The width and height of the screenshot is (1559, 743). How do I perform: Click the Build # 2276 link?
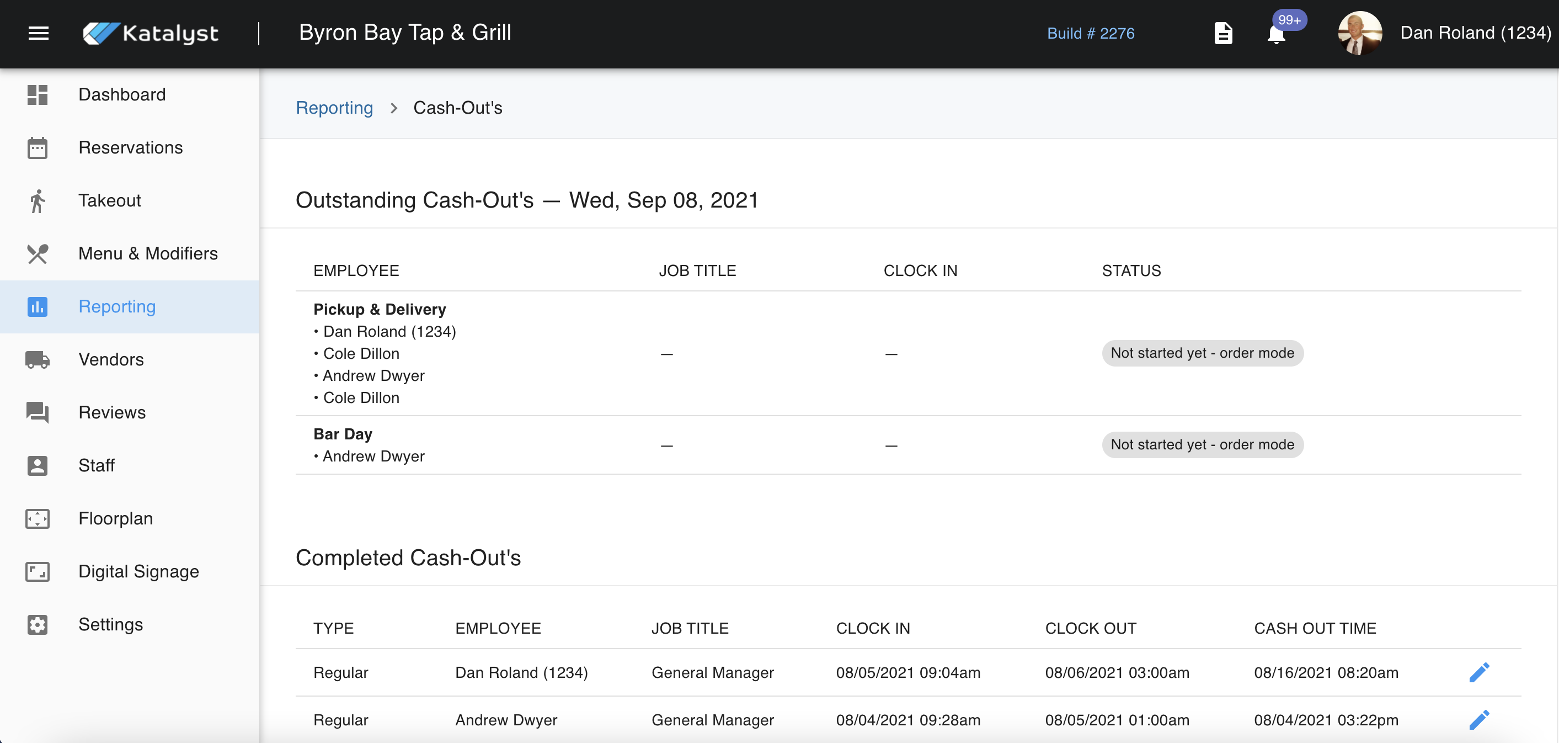click(1091, 33)
